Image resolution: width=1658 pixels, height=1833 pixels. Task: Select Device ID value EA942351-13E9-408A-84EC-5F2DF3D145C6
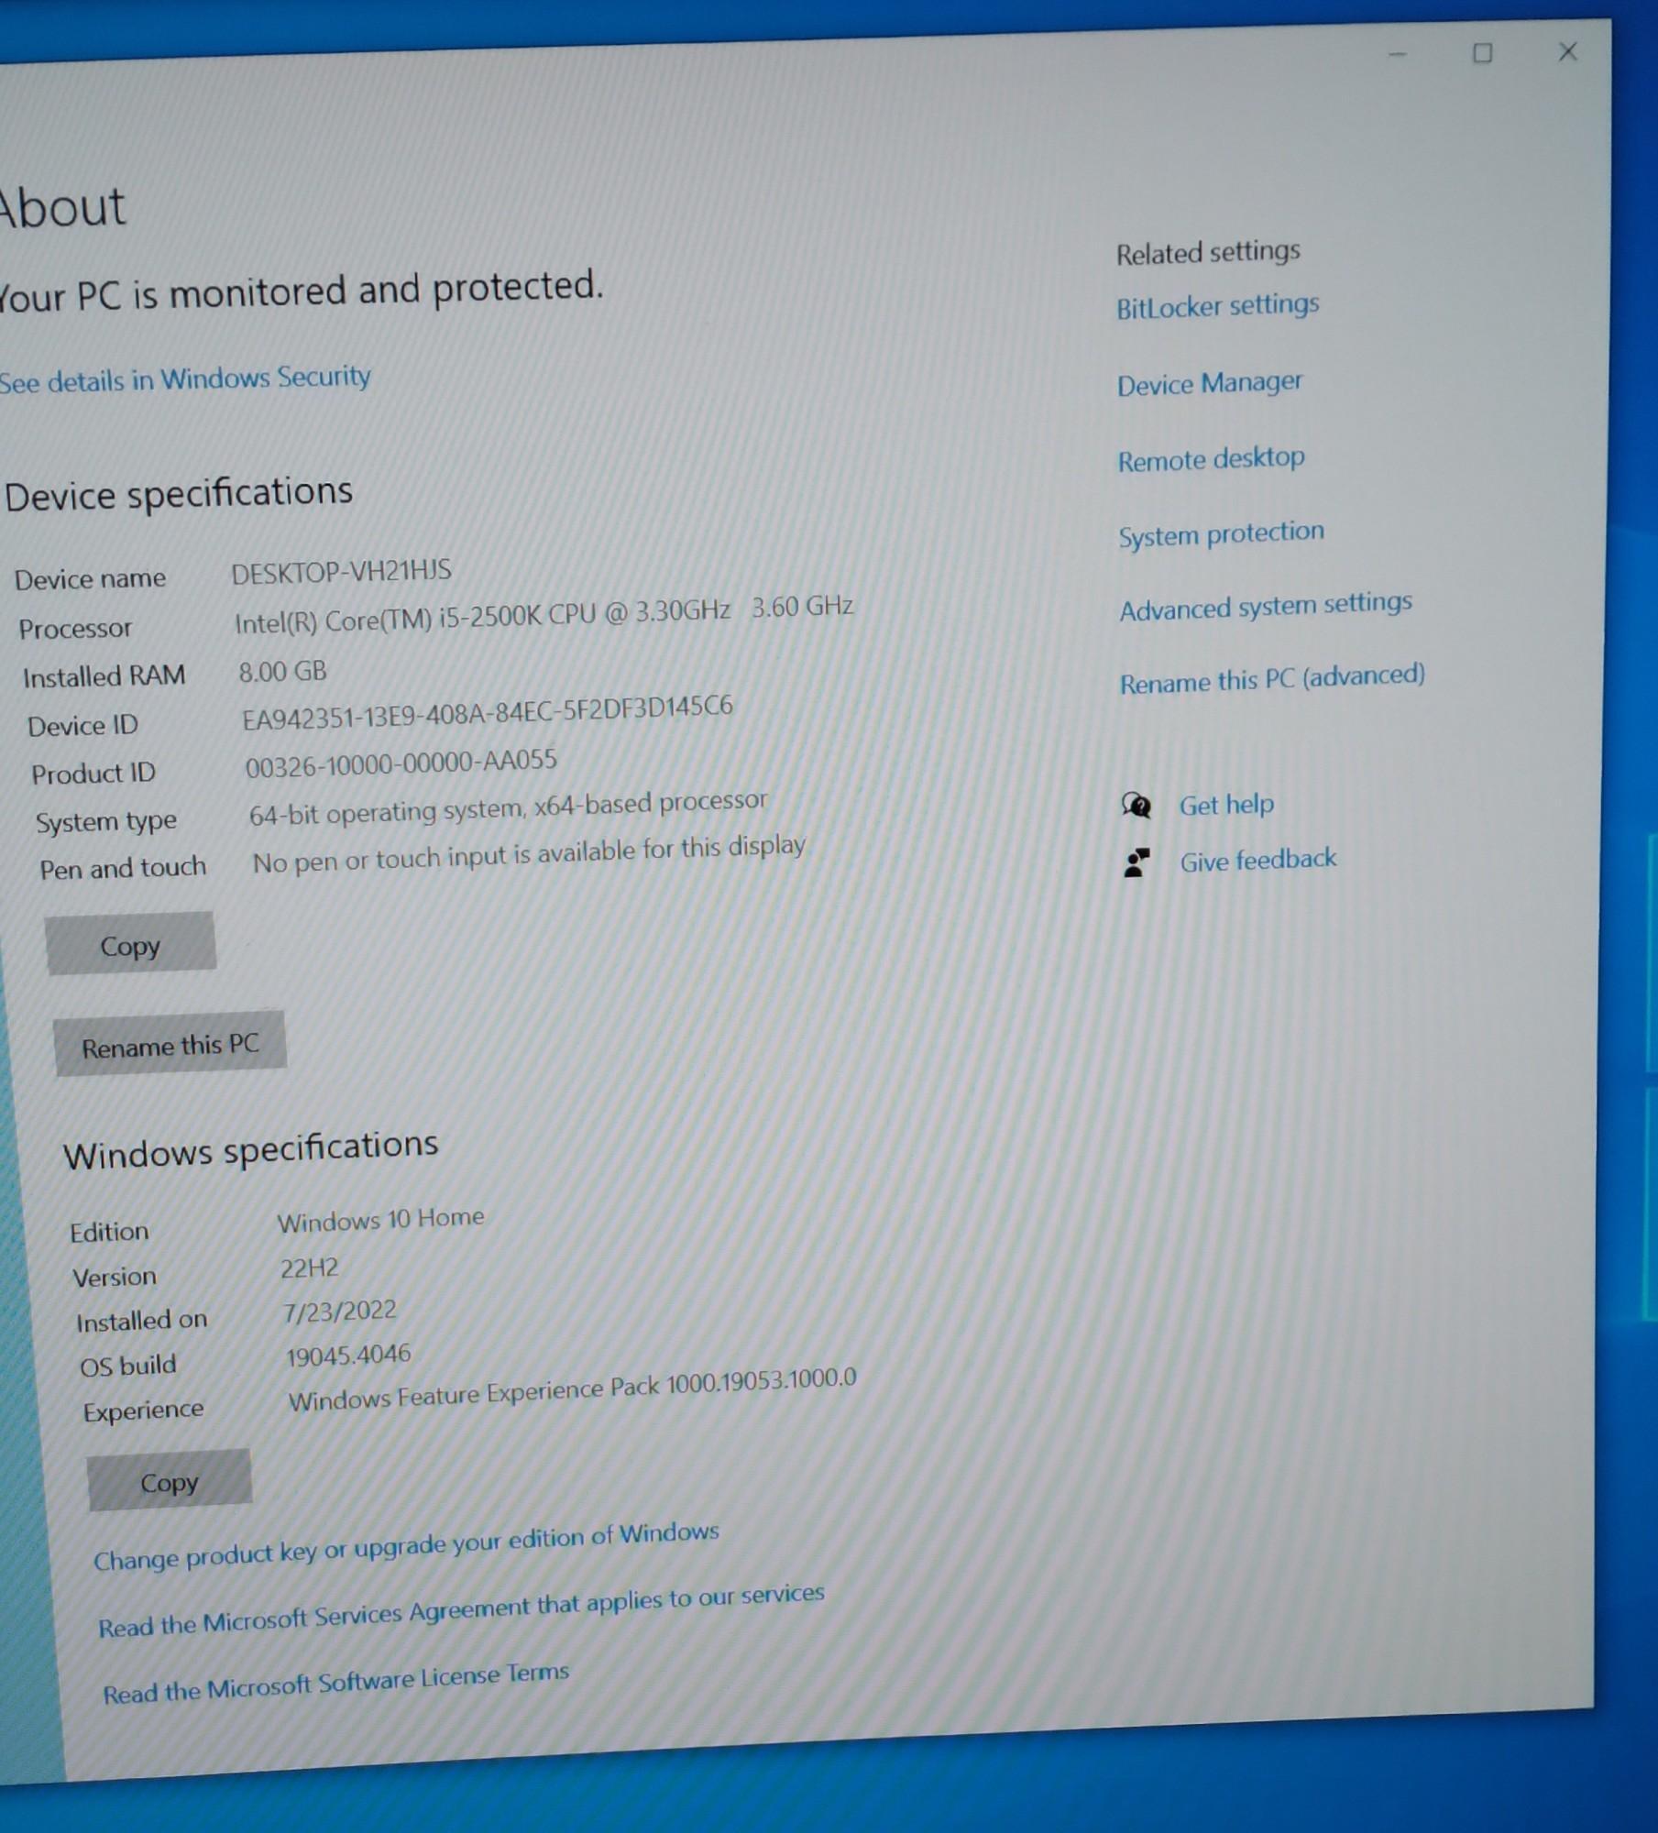[x=487, y=712]
